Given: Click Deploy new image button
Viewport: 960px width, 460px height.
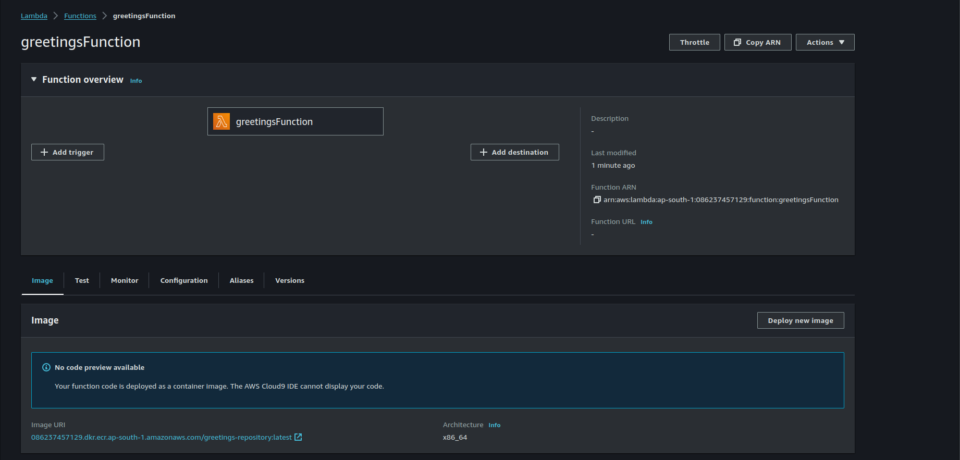Looking at the screenshot, I should pos(801,320).
